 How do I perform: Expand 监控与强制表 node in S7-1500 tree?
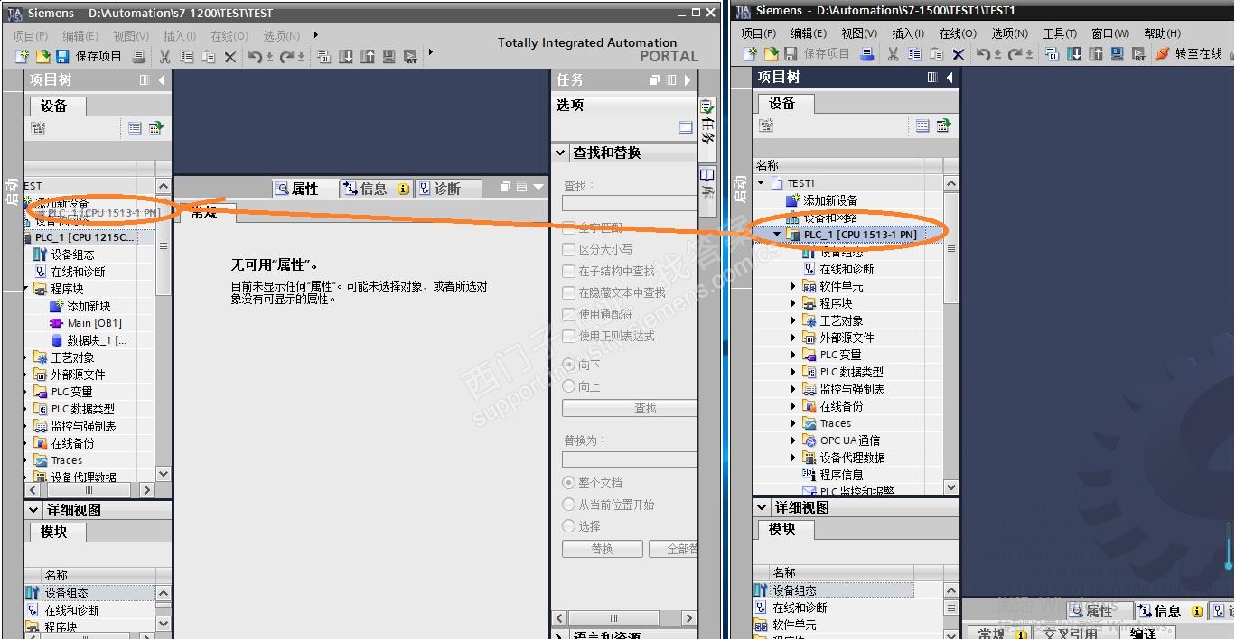[793, 389]
